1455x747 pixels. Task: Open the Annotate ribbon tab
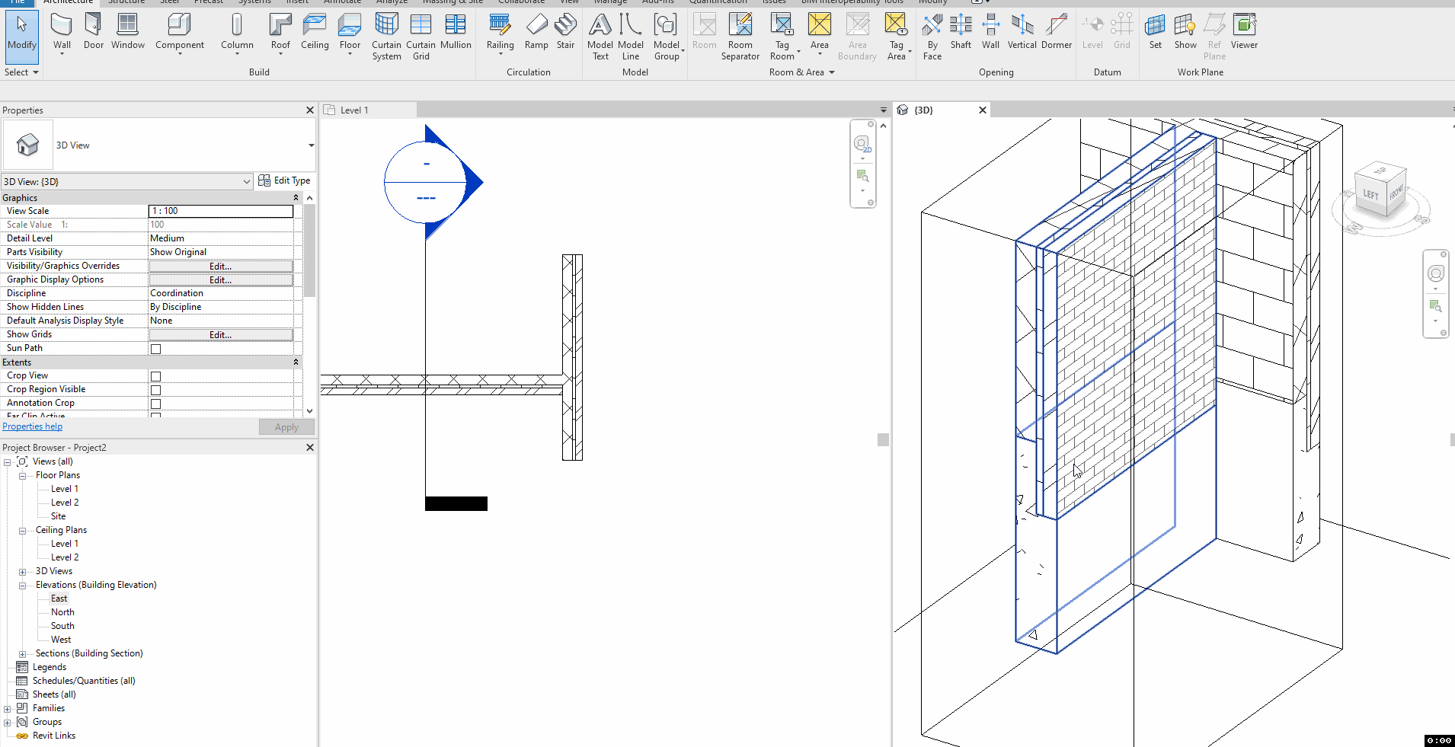pos(343,2)
